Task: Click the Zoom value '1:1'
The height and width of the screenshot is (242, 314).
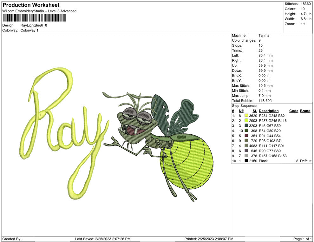Action: [x=303, y=24]
